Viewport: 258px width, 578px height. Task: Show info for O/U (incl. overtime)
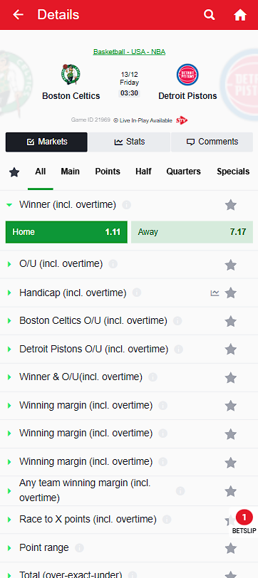(x=113, y=264)
